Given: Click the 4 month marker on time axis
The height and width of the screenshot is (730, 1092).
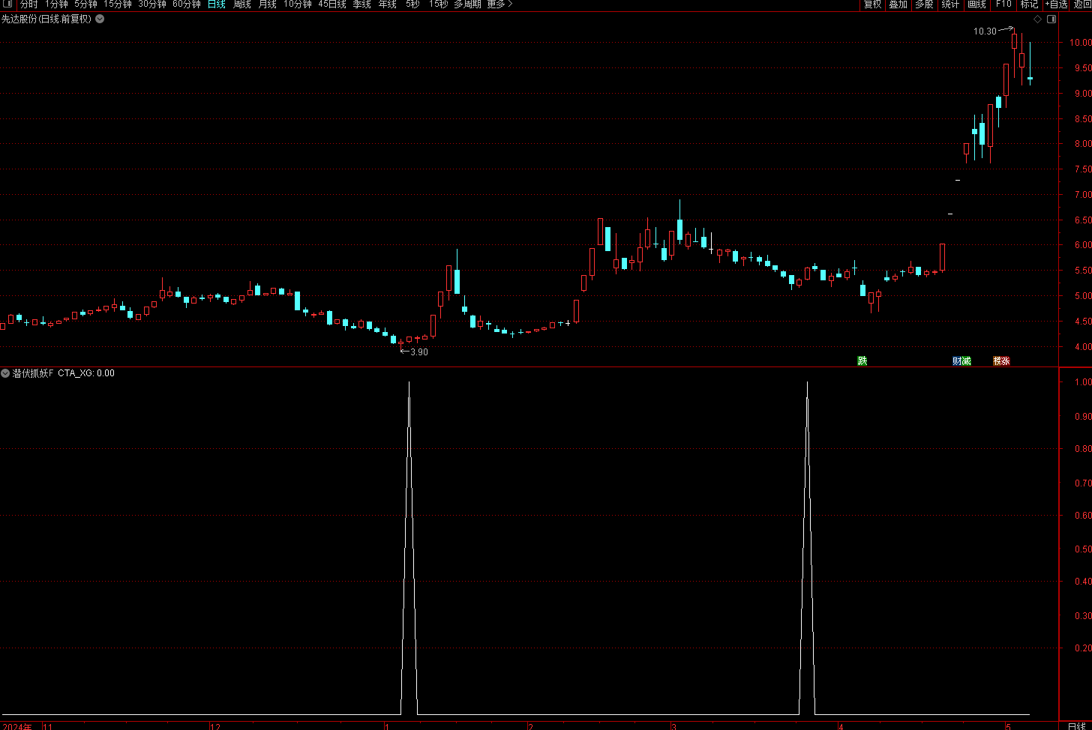Looking at the screenshot, I should [841, 726].
